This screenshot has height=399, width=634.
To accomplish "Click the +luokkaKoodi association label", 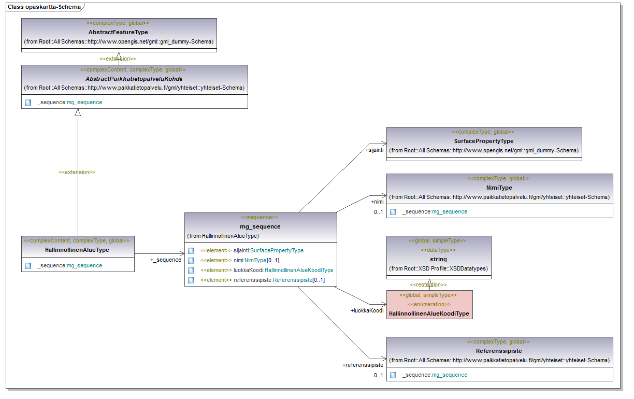I will tap(367, 310).
